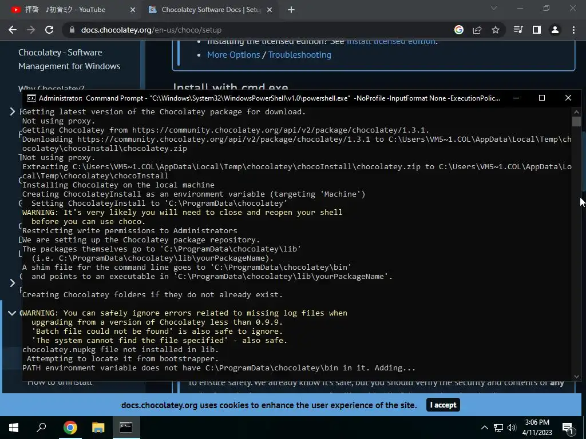Toggle Chrome side panel

click(x=537, y=30)
